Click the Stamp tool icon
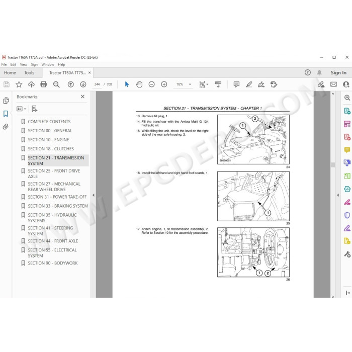 click(274, 84)
